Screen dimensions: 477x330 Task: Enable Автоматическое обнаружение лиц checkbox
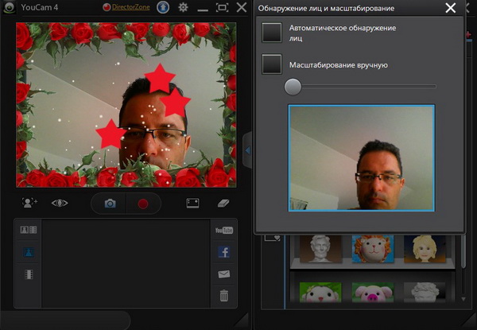pos(273,33)
